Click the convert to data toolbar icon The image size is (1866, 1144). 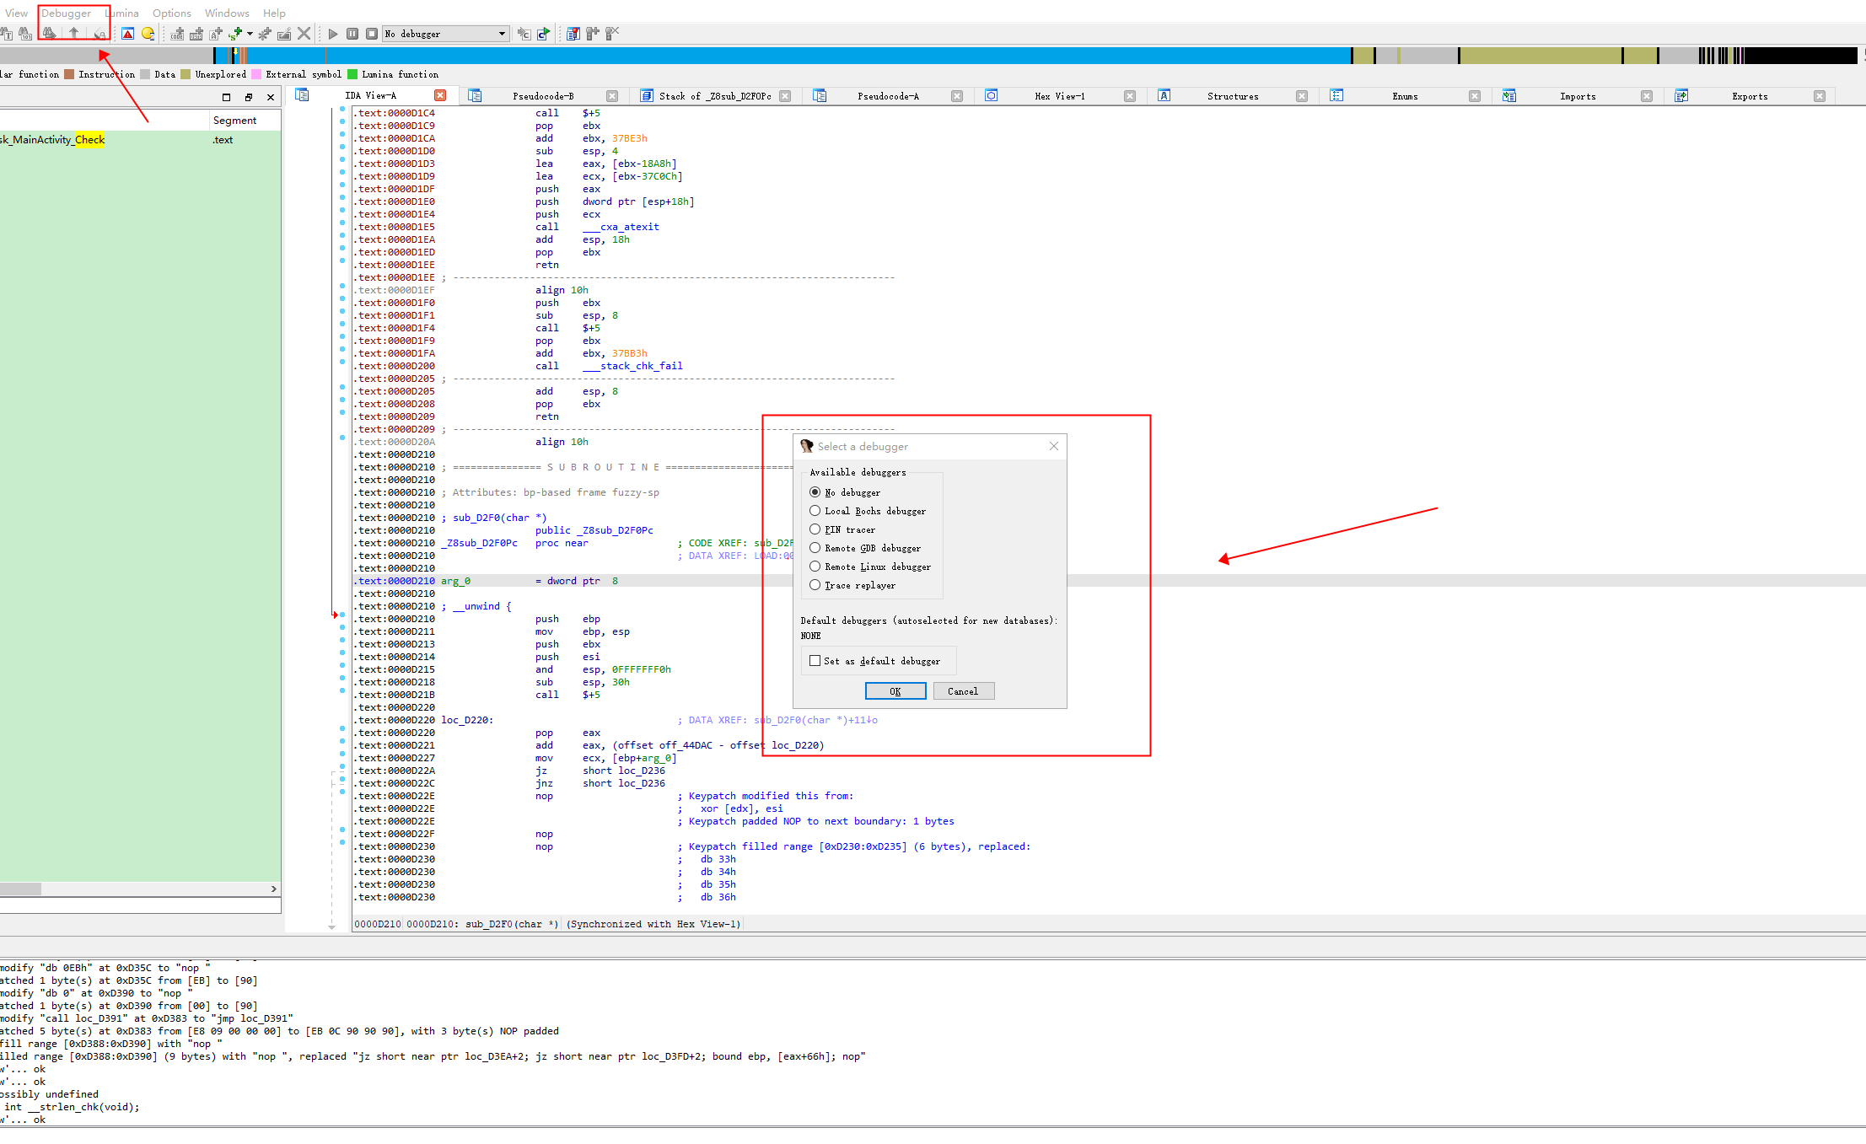coord(196,34)
